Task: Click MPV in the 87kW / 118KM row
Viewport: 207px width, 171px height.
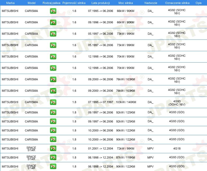Action: pos(151,157)
